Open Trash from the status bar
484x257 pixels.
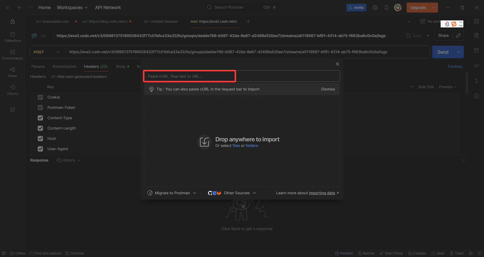[457, 253]
